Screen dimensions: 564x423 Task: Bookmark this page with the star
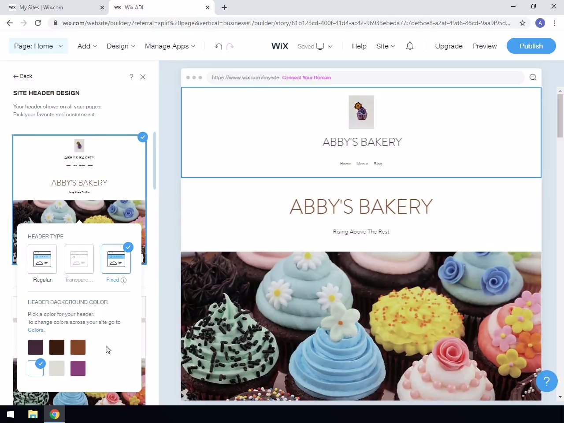[x=523, y=23]
